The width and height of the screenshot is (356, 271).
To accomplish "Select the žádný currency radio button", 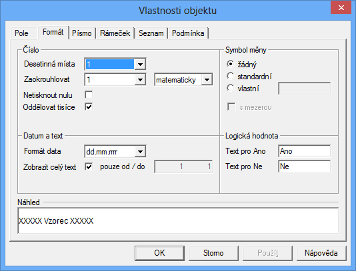I will (230, 64).
